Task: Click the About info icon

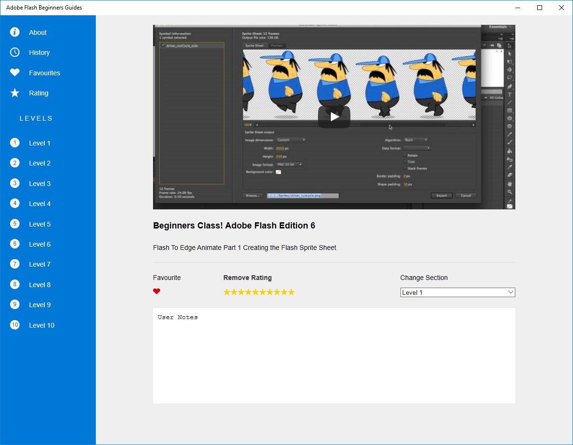Action: coord(15,32)
